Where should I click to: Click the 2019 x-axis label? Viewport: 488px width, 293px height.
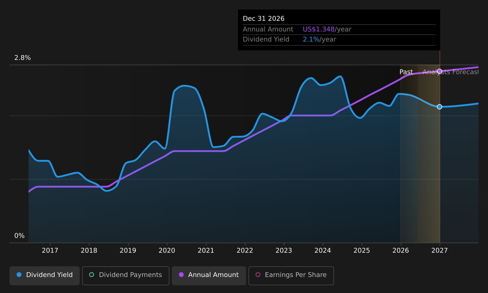(x=128, y=251)
